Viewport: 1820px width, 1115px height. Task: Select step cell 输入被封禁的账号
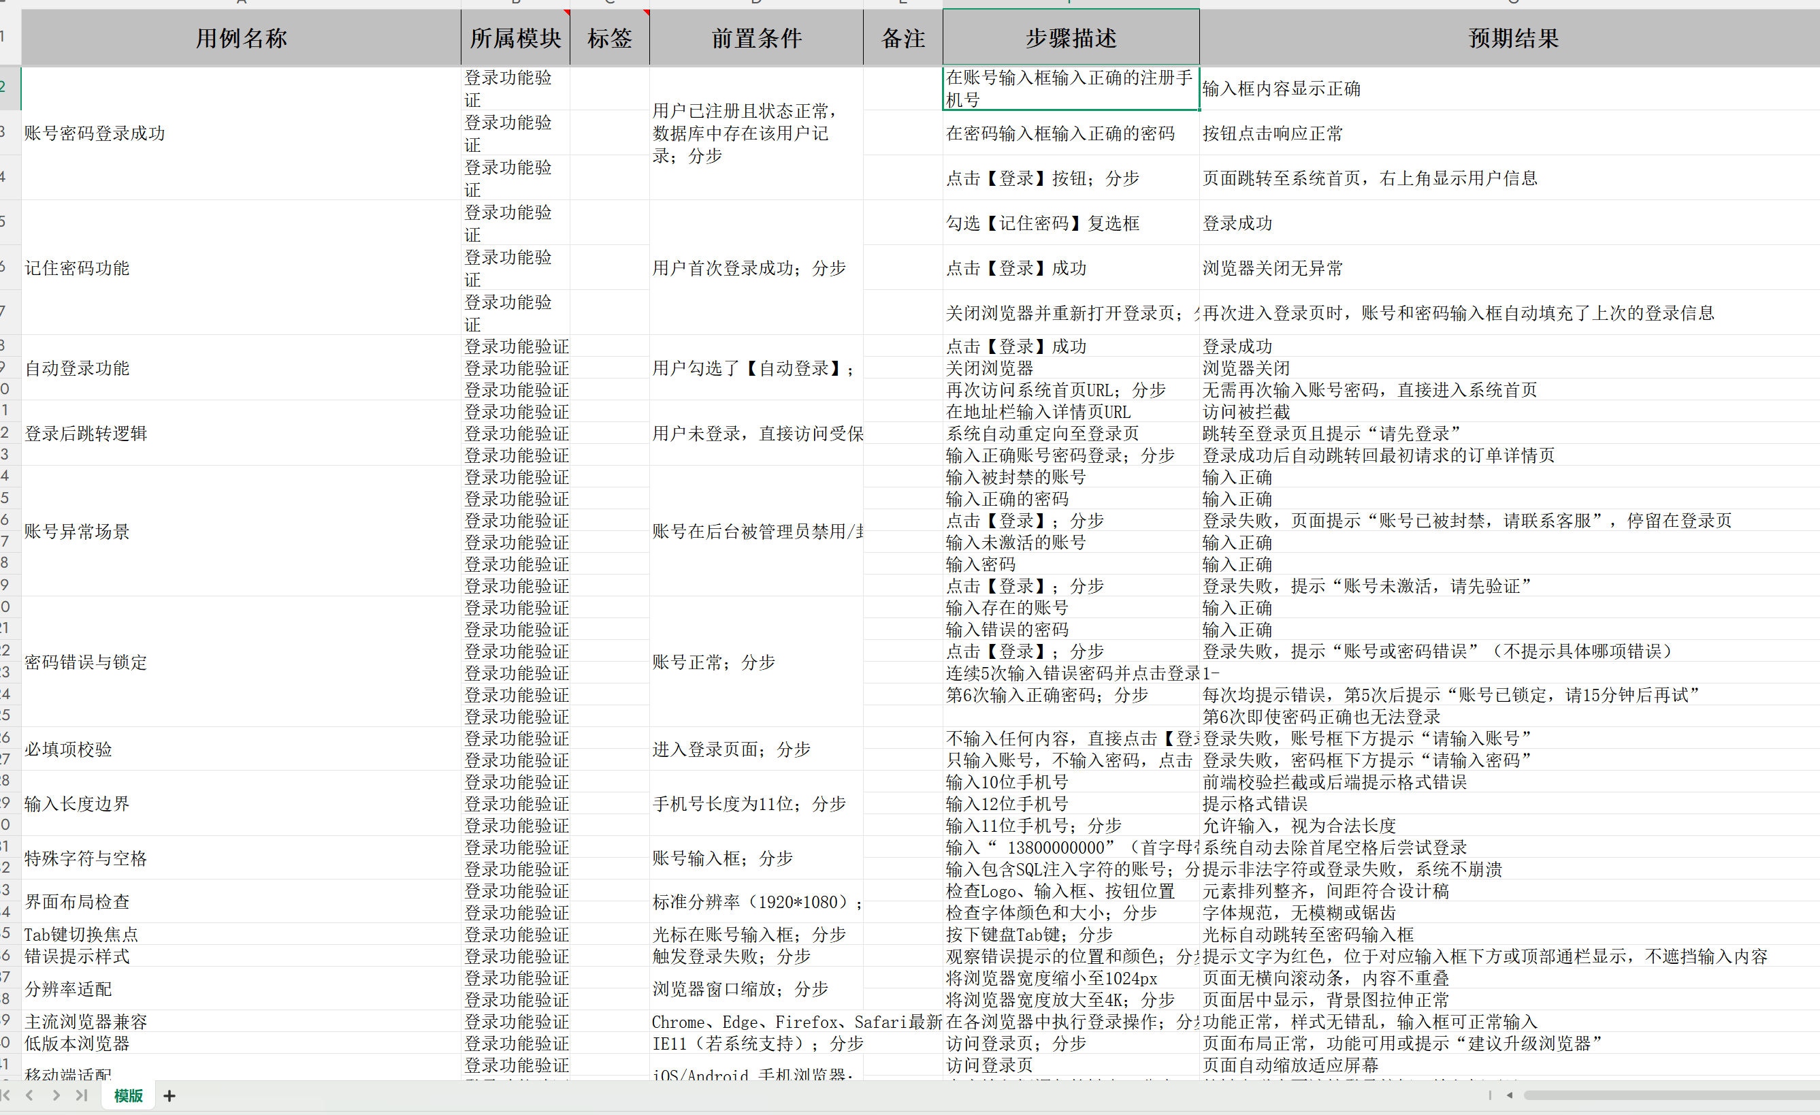click(1071, 476)
